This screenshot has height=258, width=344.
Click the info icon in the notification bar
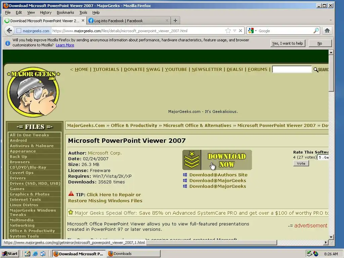point(8,43)
